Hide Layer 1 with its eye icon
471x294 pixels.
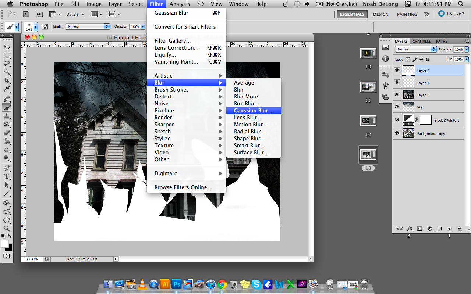(x=397, y=95)
